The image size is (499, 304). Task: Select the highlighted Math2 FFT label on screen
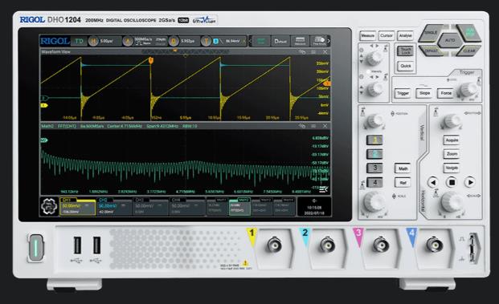click(x=239, y=206)
